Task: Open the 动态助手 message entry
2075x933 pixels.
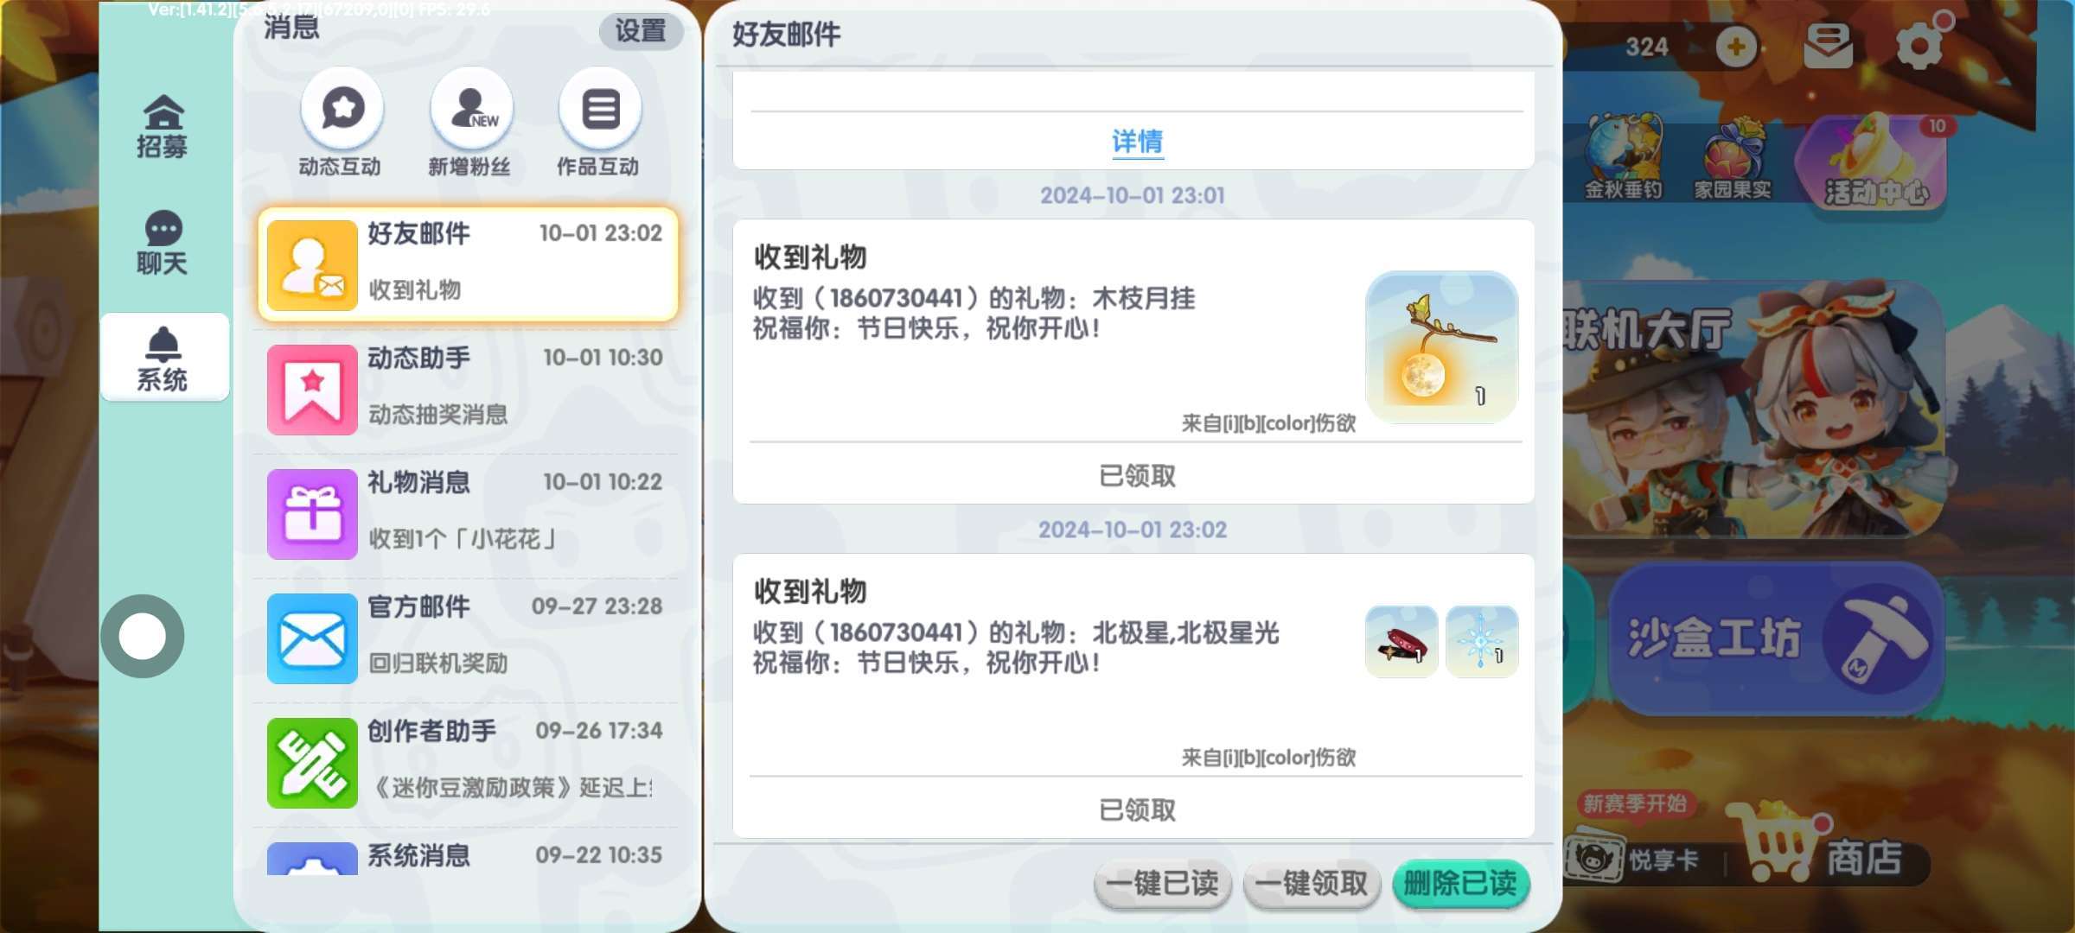Action: (468, 389)
